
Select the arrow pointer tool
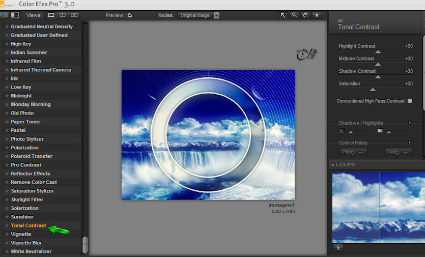coord(282,15)
